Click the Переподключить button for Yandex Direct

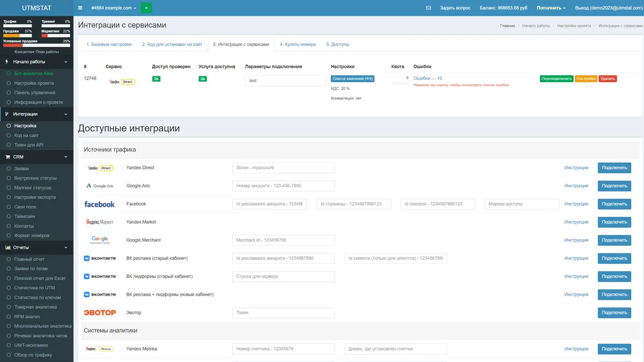tap(556, 79)
